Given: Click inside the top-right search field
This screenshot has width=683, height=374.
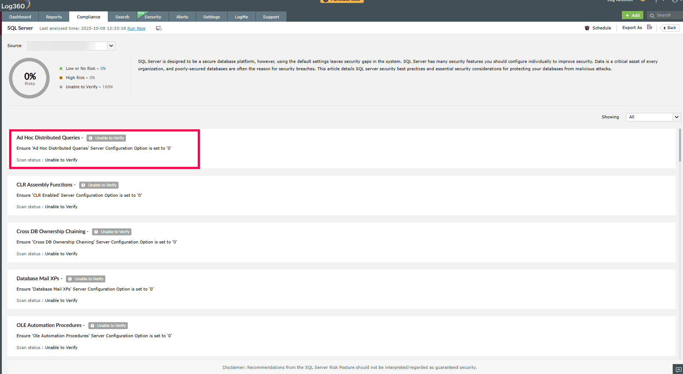Looking at the screenshot, I should pyautogui.click(x=665, y=15).
